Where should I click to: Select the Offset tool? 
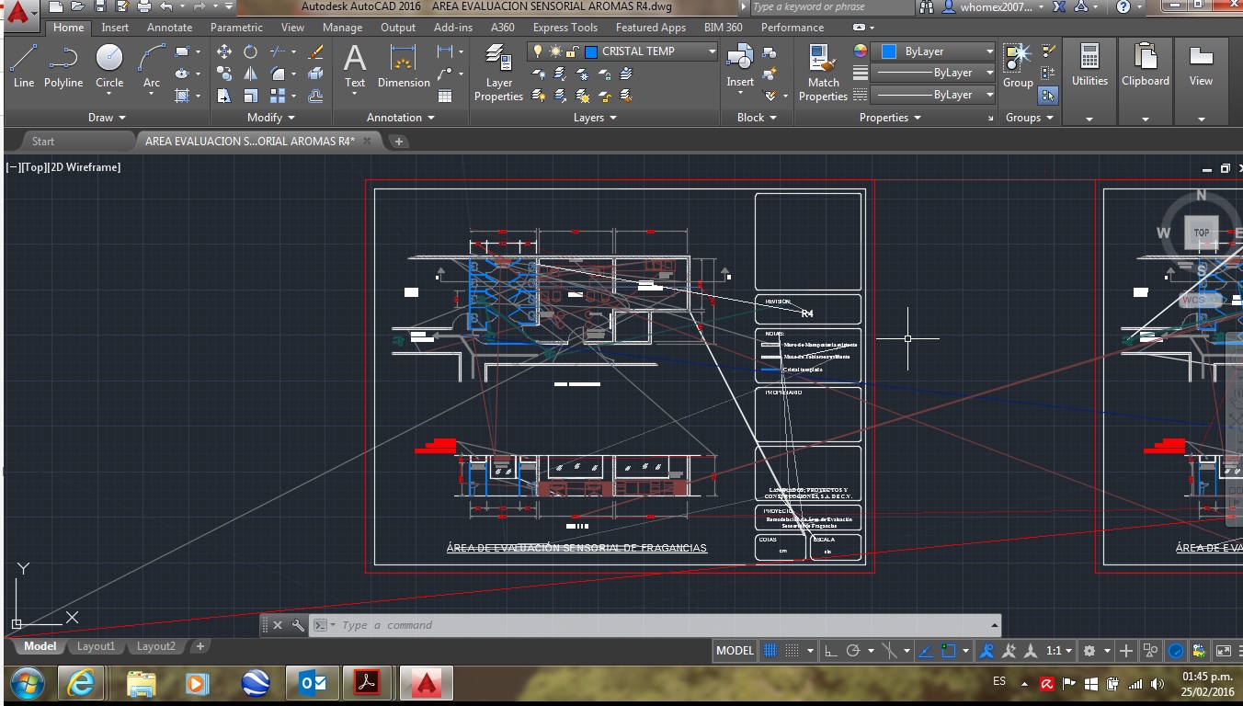[x=316, y=96]
